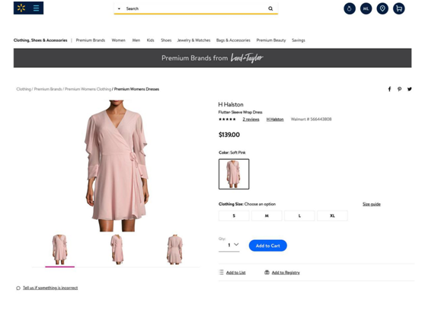Open Jewelry & Watches nav item
This screenshot has height=319, width=425.
click(193, 40)
